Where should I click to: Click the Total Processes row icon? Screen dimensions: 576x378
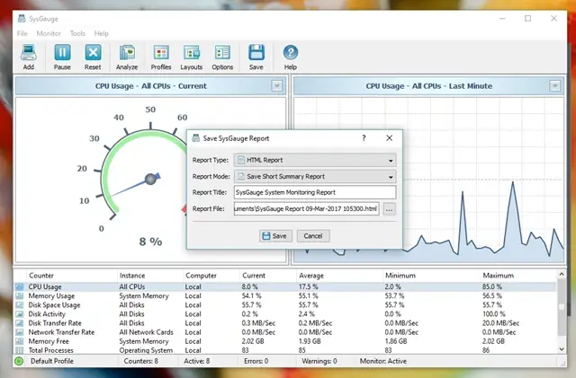pos(20,350)
